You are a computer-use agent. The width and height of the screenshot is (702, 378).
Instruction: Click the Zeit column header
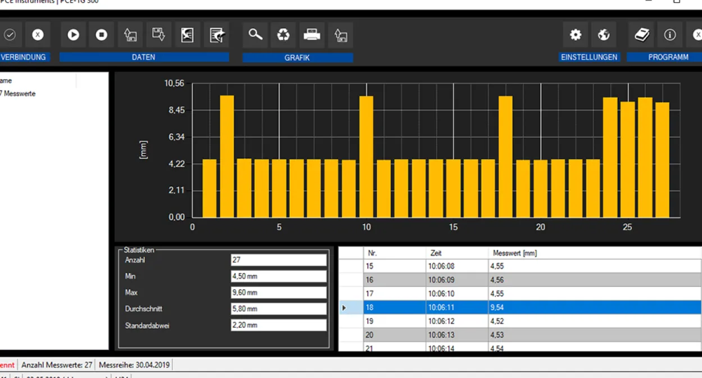(x=457, y=253)
